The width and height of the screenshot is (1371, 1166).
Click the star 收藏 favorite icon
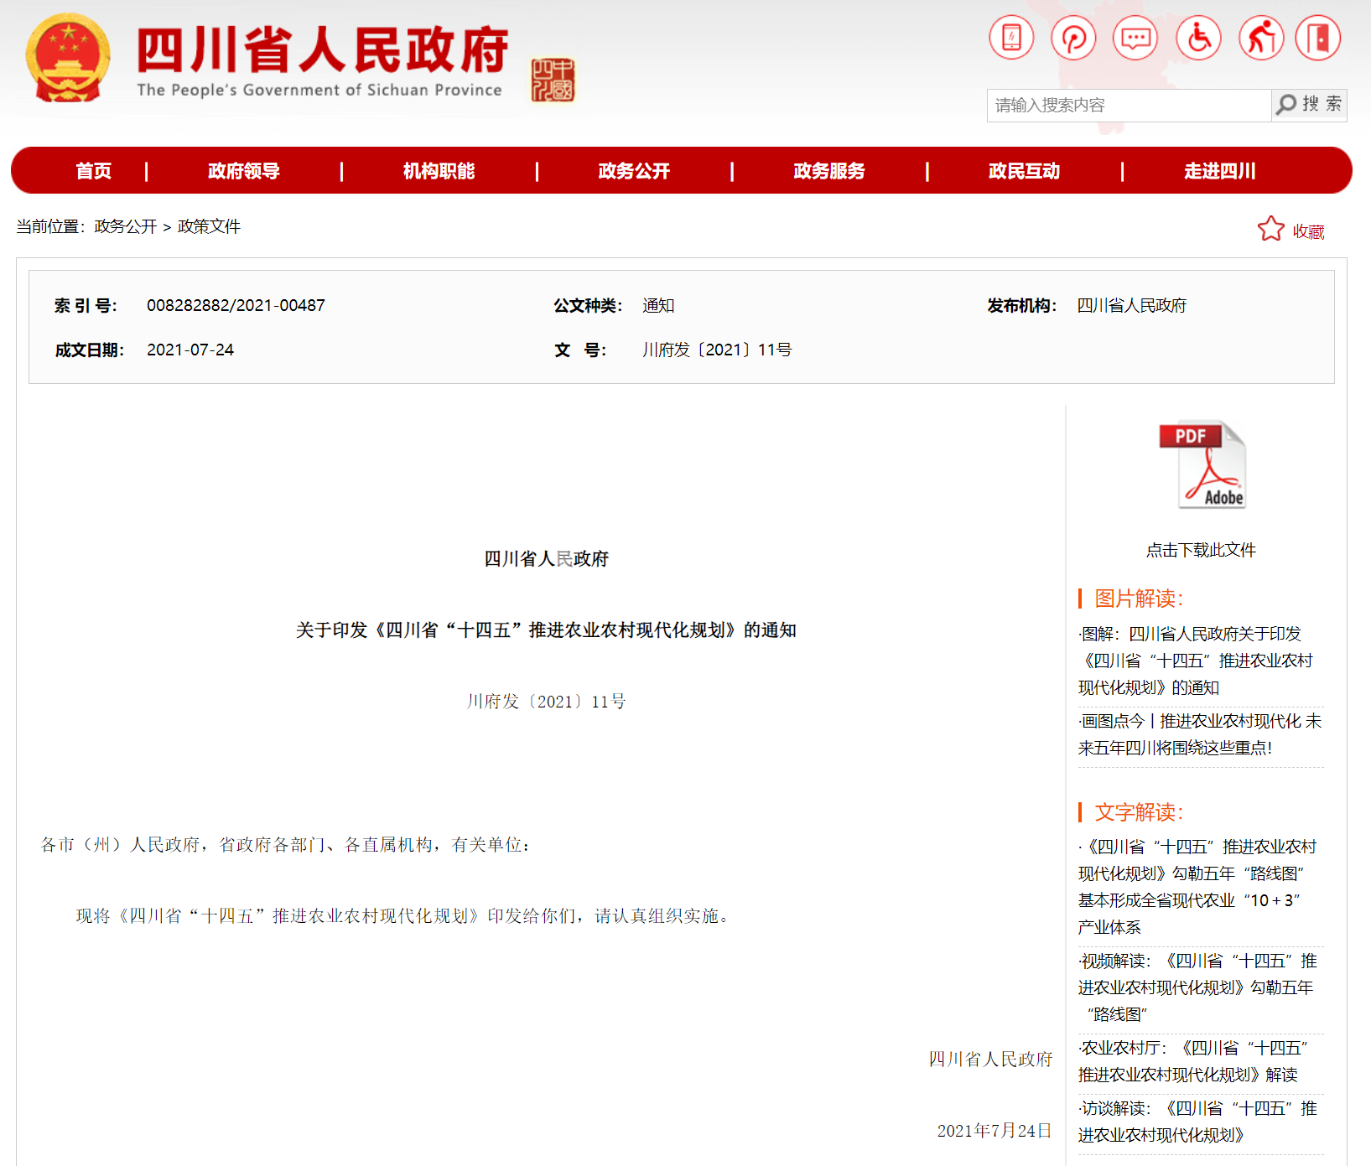[x=1271, y=229]
